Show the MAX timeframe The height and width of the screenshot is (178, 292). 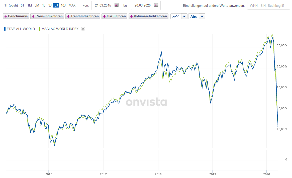tap(72, 6)
